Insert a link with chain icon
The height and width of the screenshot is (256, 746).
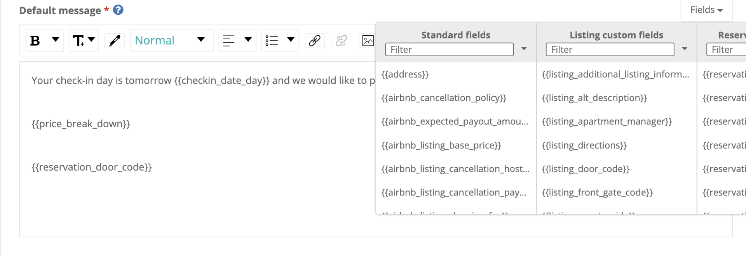pyautogui.click(x=315, y=40)
